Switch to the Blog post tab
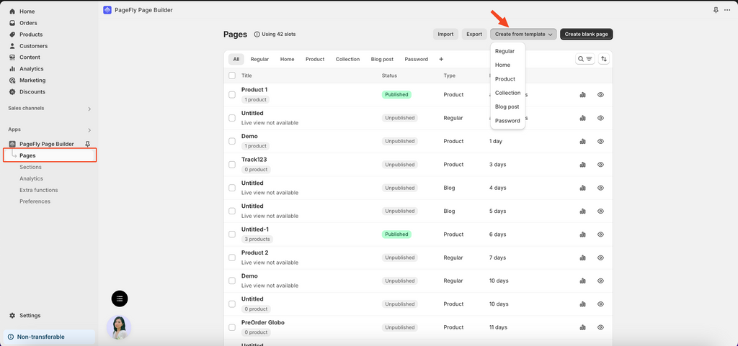Screen dimensions: 738x346 pos(382,59)
